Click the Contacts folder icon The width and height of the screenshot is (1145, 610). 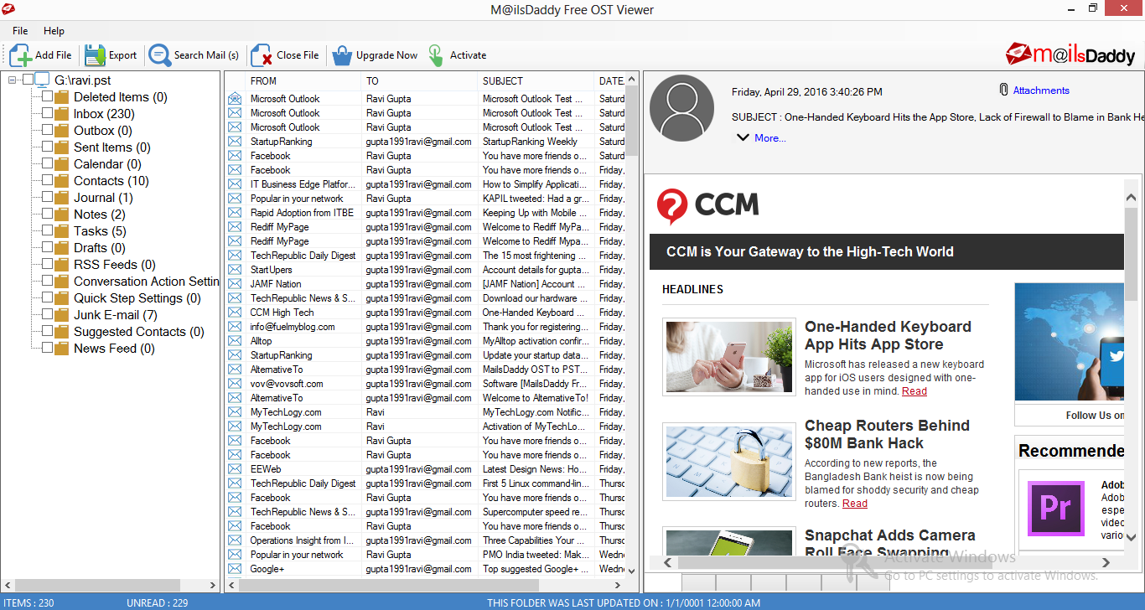click(61, 181)
